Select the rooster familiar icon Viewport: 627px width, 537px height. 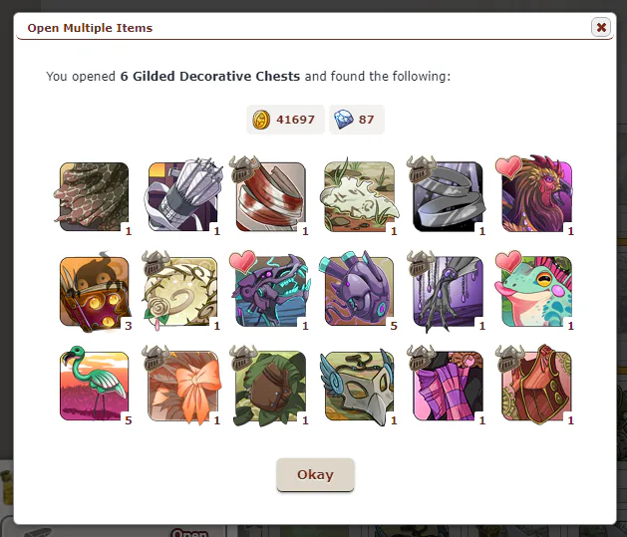point(536,196)
